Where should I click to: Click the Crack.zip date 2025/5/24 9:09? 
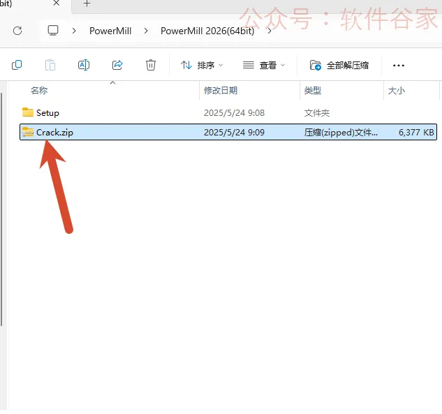coord(234,132)
